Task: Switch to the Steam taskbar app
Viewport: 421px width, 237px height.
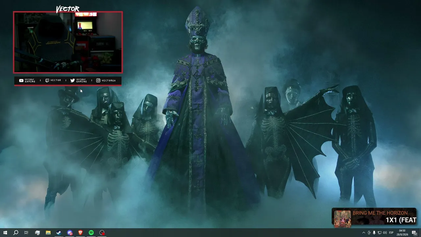Action: pos(59,233)
